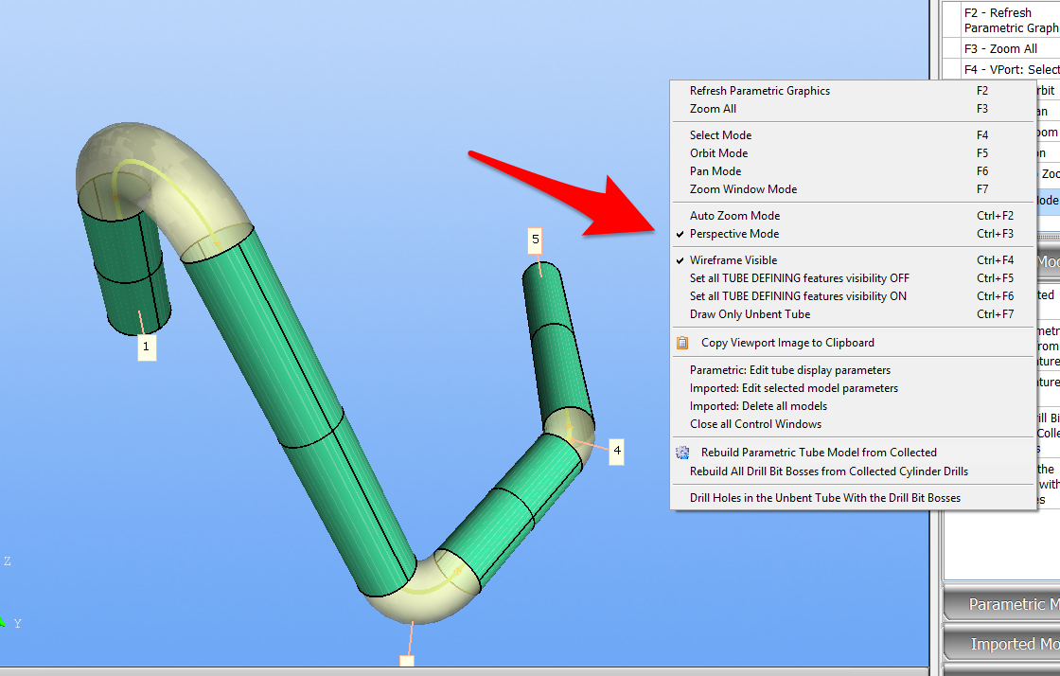
Task: Click Drill Holes in the Unbent Tube entry
Action: point(824,498)
